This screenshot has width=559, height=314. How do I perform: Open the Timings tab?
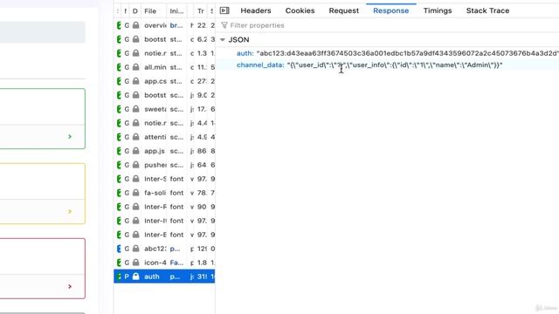click(x=438, y=10)
